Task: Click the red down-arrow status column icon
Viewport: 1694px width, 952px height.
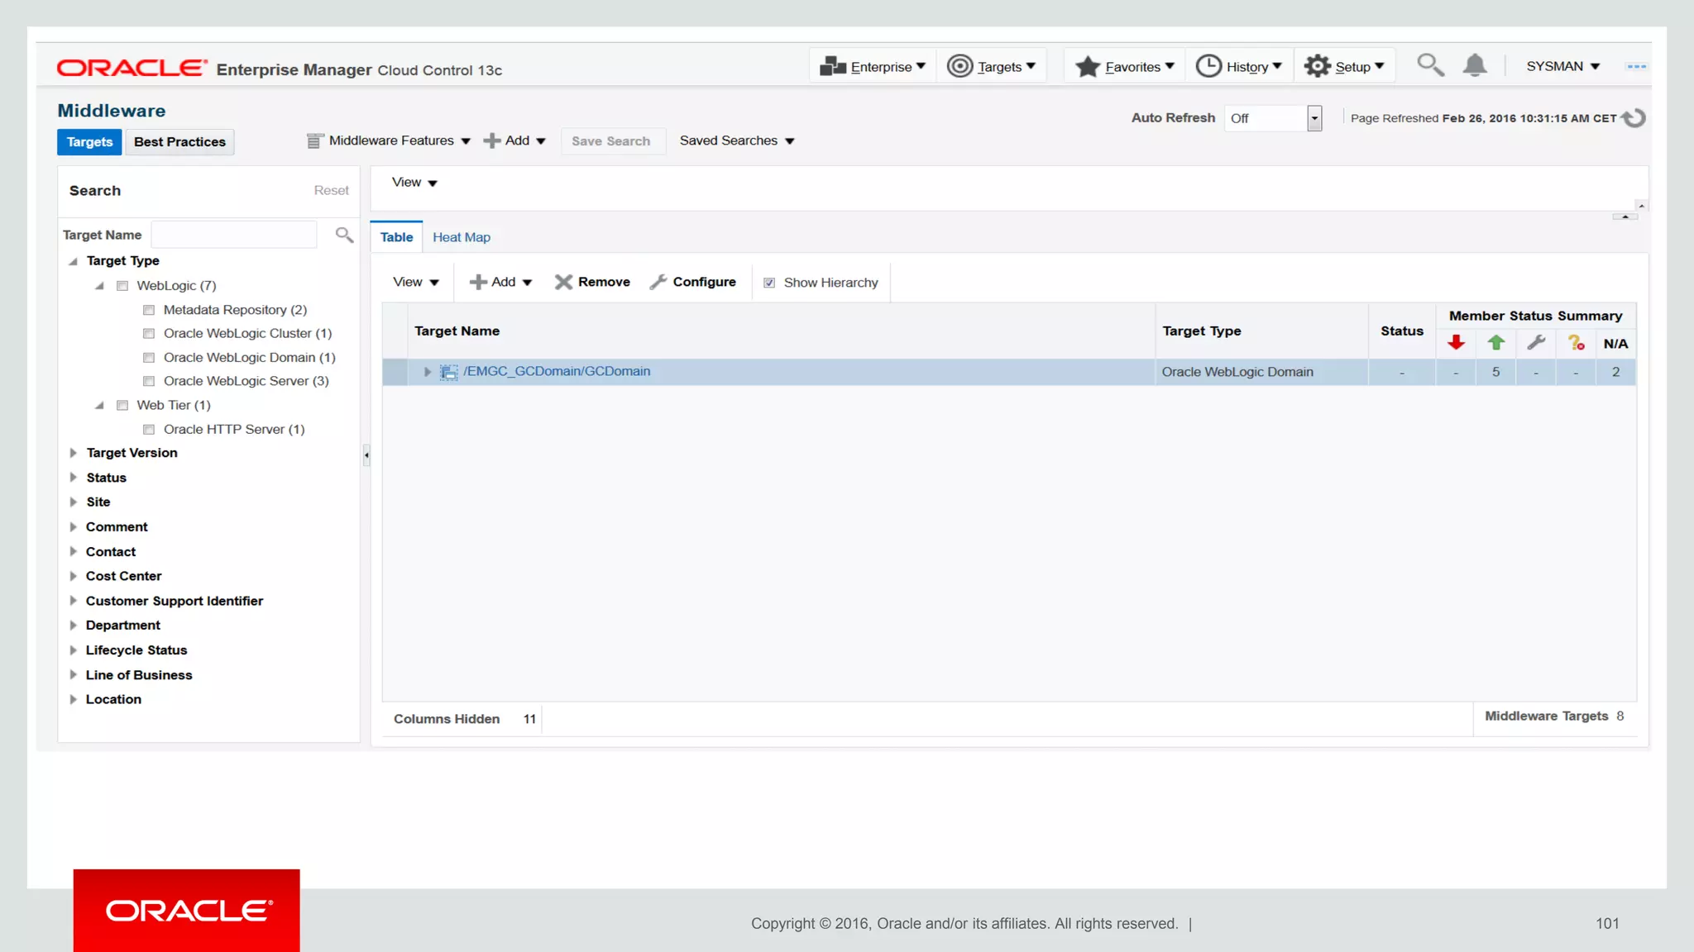Action: click(1456, 343)
